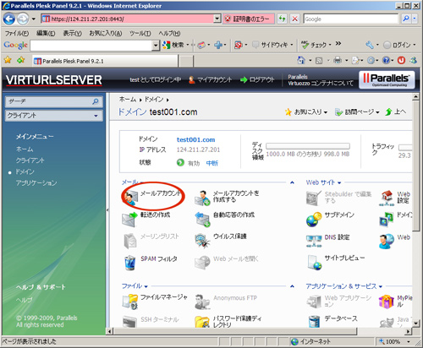
Task: Click the vertical scrollbar thumb
Action: [x=415, y=166]
